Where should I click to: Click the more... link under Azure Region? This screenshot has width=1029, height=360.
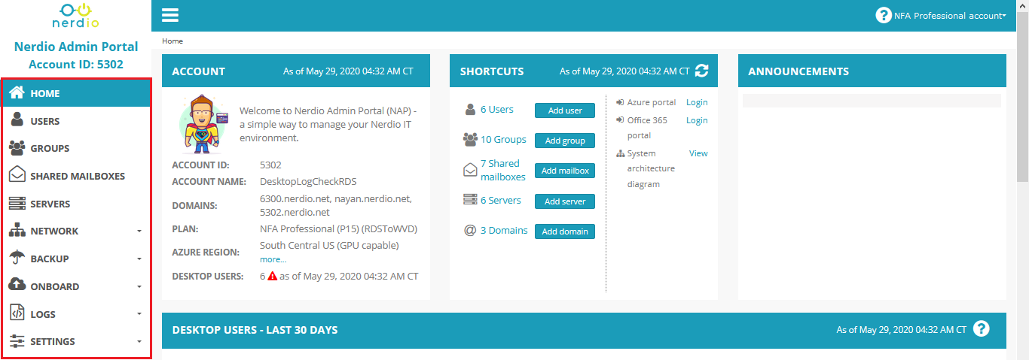coord(273,259)
